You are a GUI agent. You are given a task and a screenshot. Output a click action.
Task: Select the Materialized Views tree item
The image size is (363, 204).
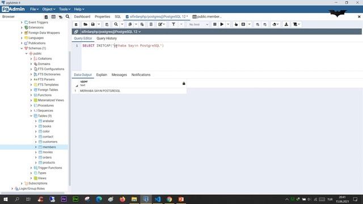(50, 100)
